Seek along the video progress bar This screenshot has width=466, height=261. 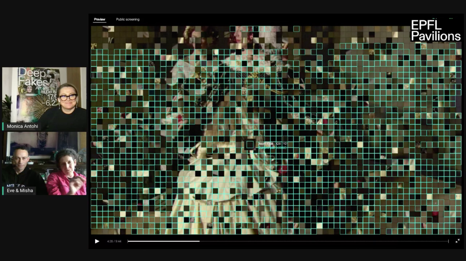click(288, 241)
